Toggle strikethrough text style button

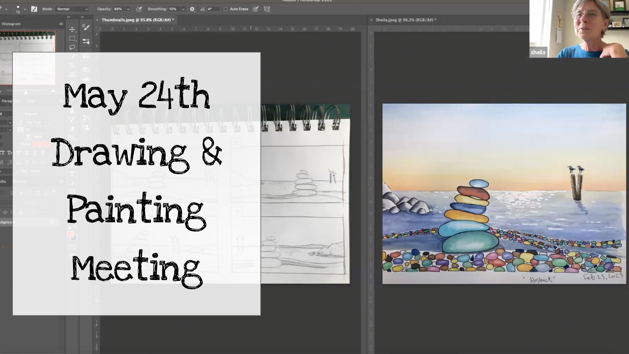pyautogui.click(x=43, y=153)
